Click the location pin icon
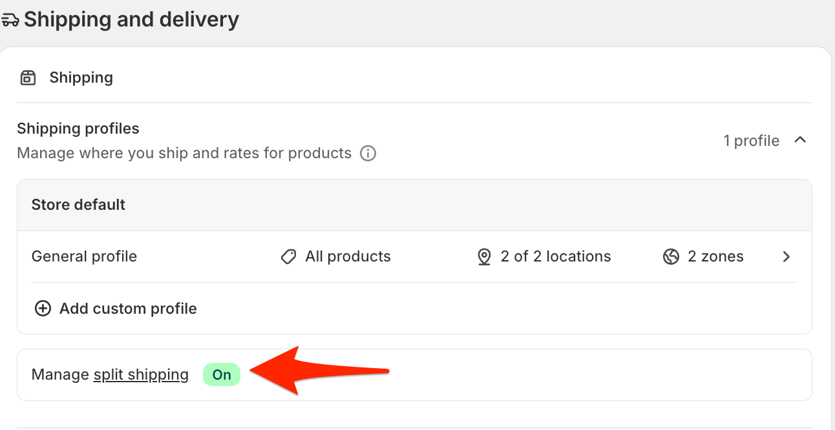The height and width of the screenshot is (430, 835). tap(484, 257)
